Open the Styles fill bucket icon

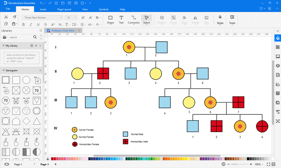[220, 20]
